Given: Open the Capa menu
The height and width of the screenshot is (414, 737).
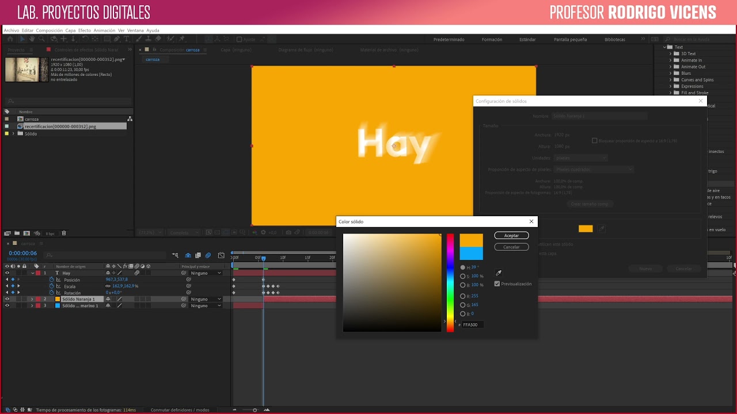Looking at the screenshot, I should pos(70,30).
